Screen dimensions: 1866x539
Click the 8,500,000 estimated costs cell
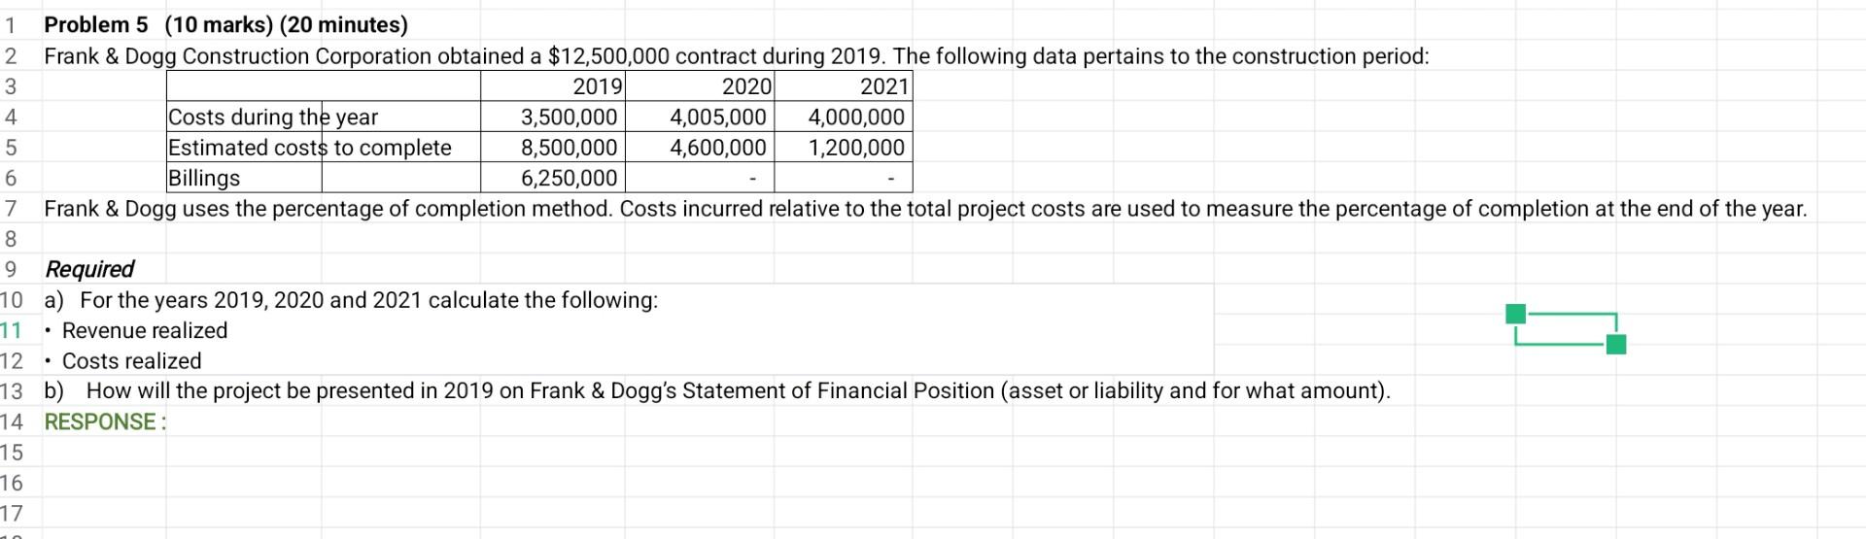coord(552,148)
